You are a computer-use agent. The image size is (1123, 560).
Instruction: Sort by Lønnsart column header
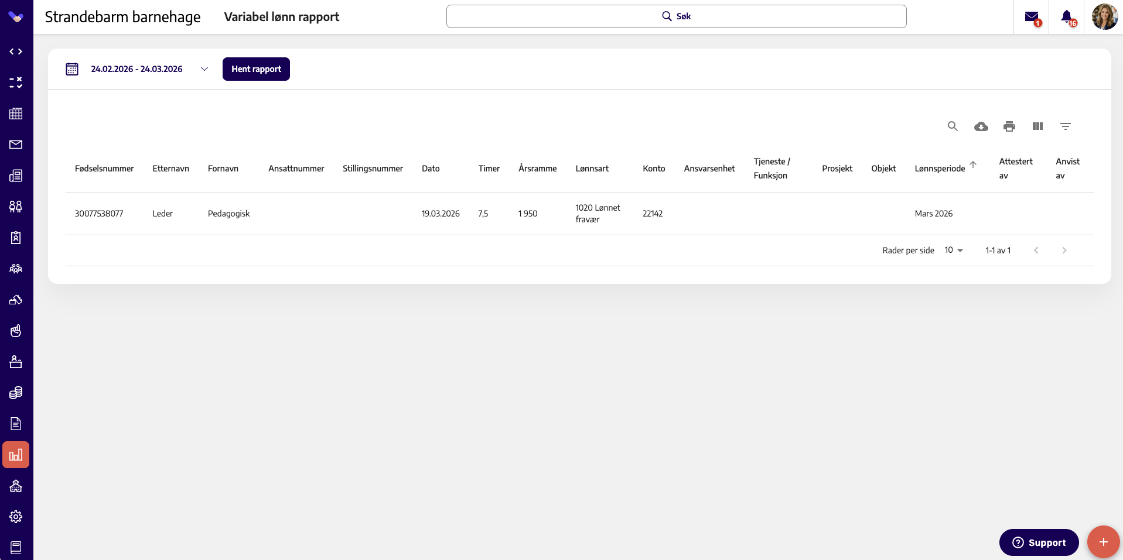pyautogui.click(x=592, y=169)
